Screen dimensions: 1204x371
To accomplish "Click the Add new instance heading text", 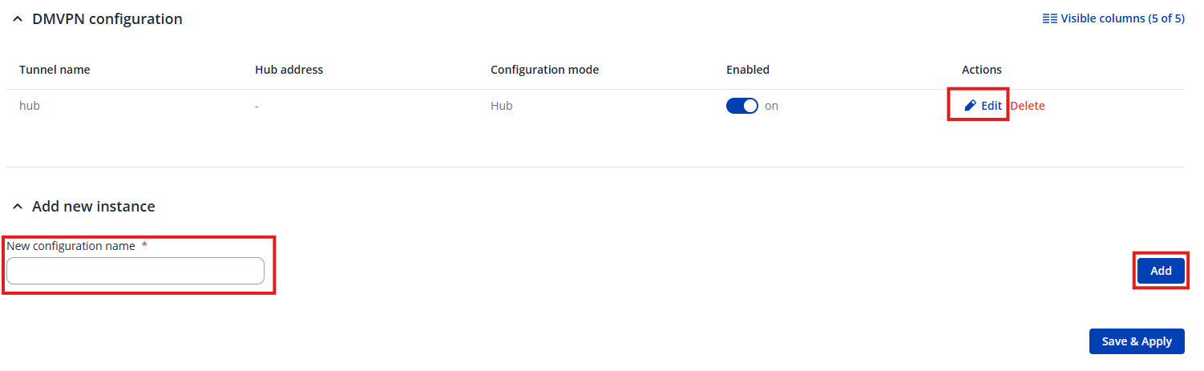I will pyautogui.click(x=93, y=207).
